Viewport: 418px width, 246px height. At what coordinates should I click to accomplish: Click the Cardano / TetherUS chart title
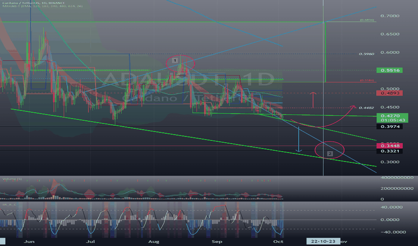coord(33,3)
